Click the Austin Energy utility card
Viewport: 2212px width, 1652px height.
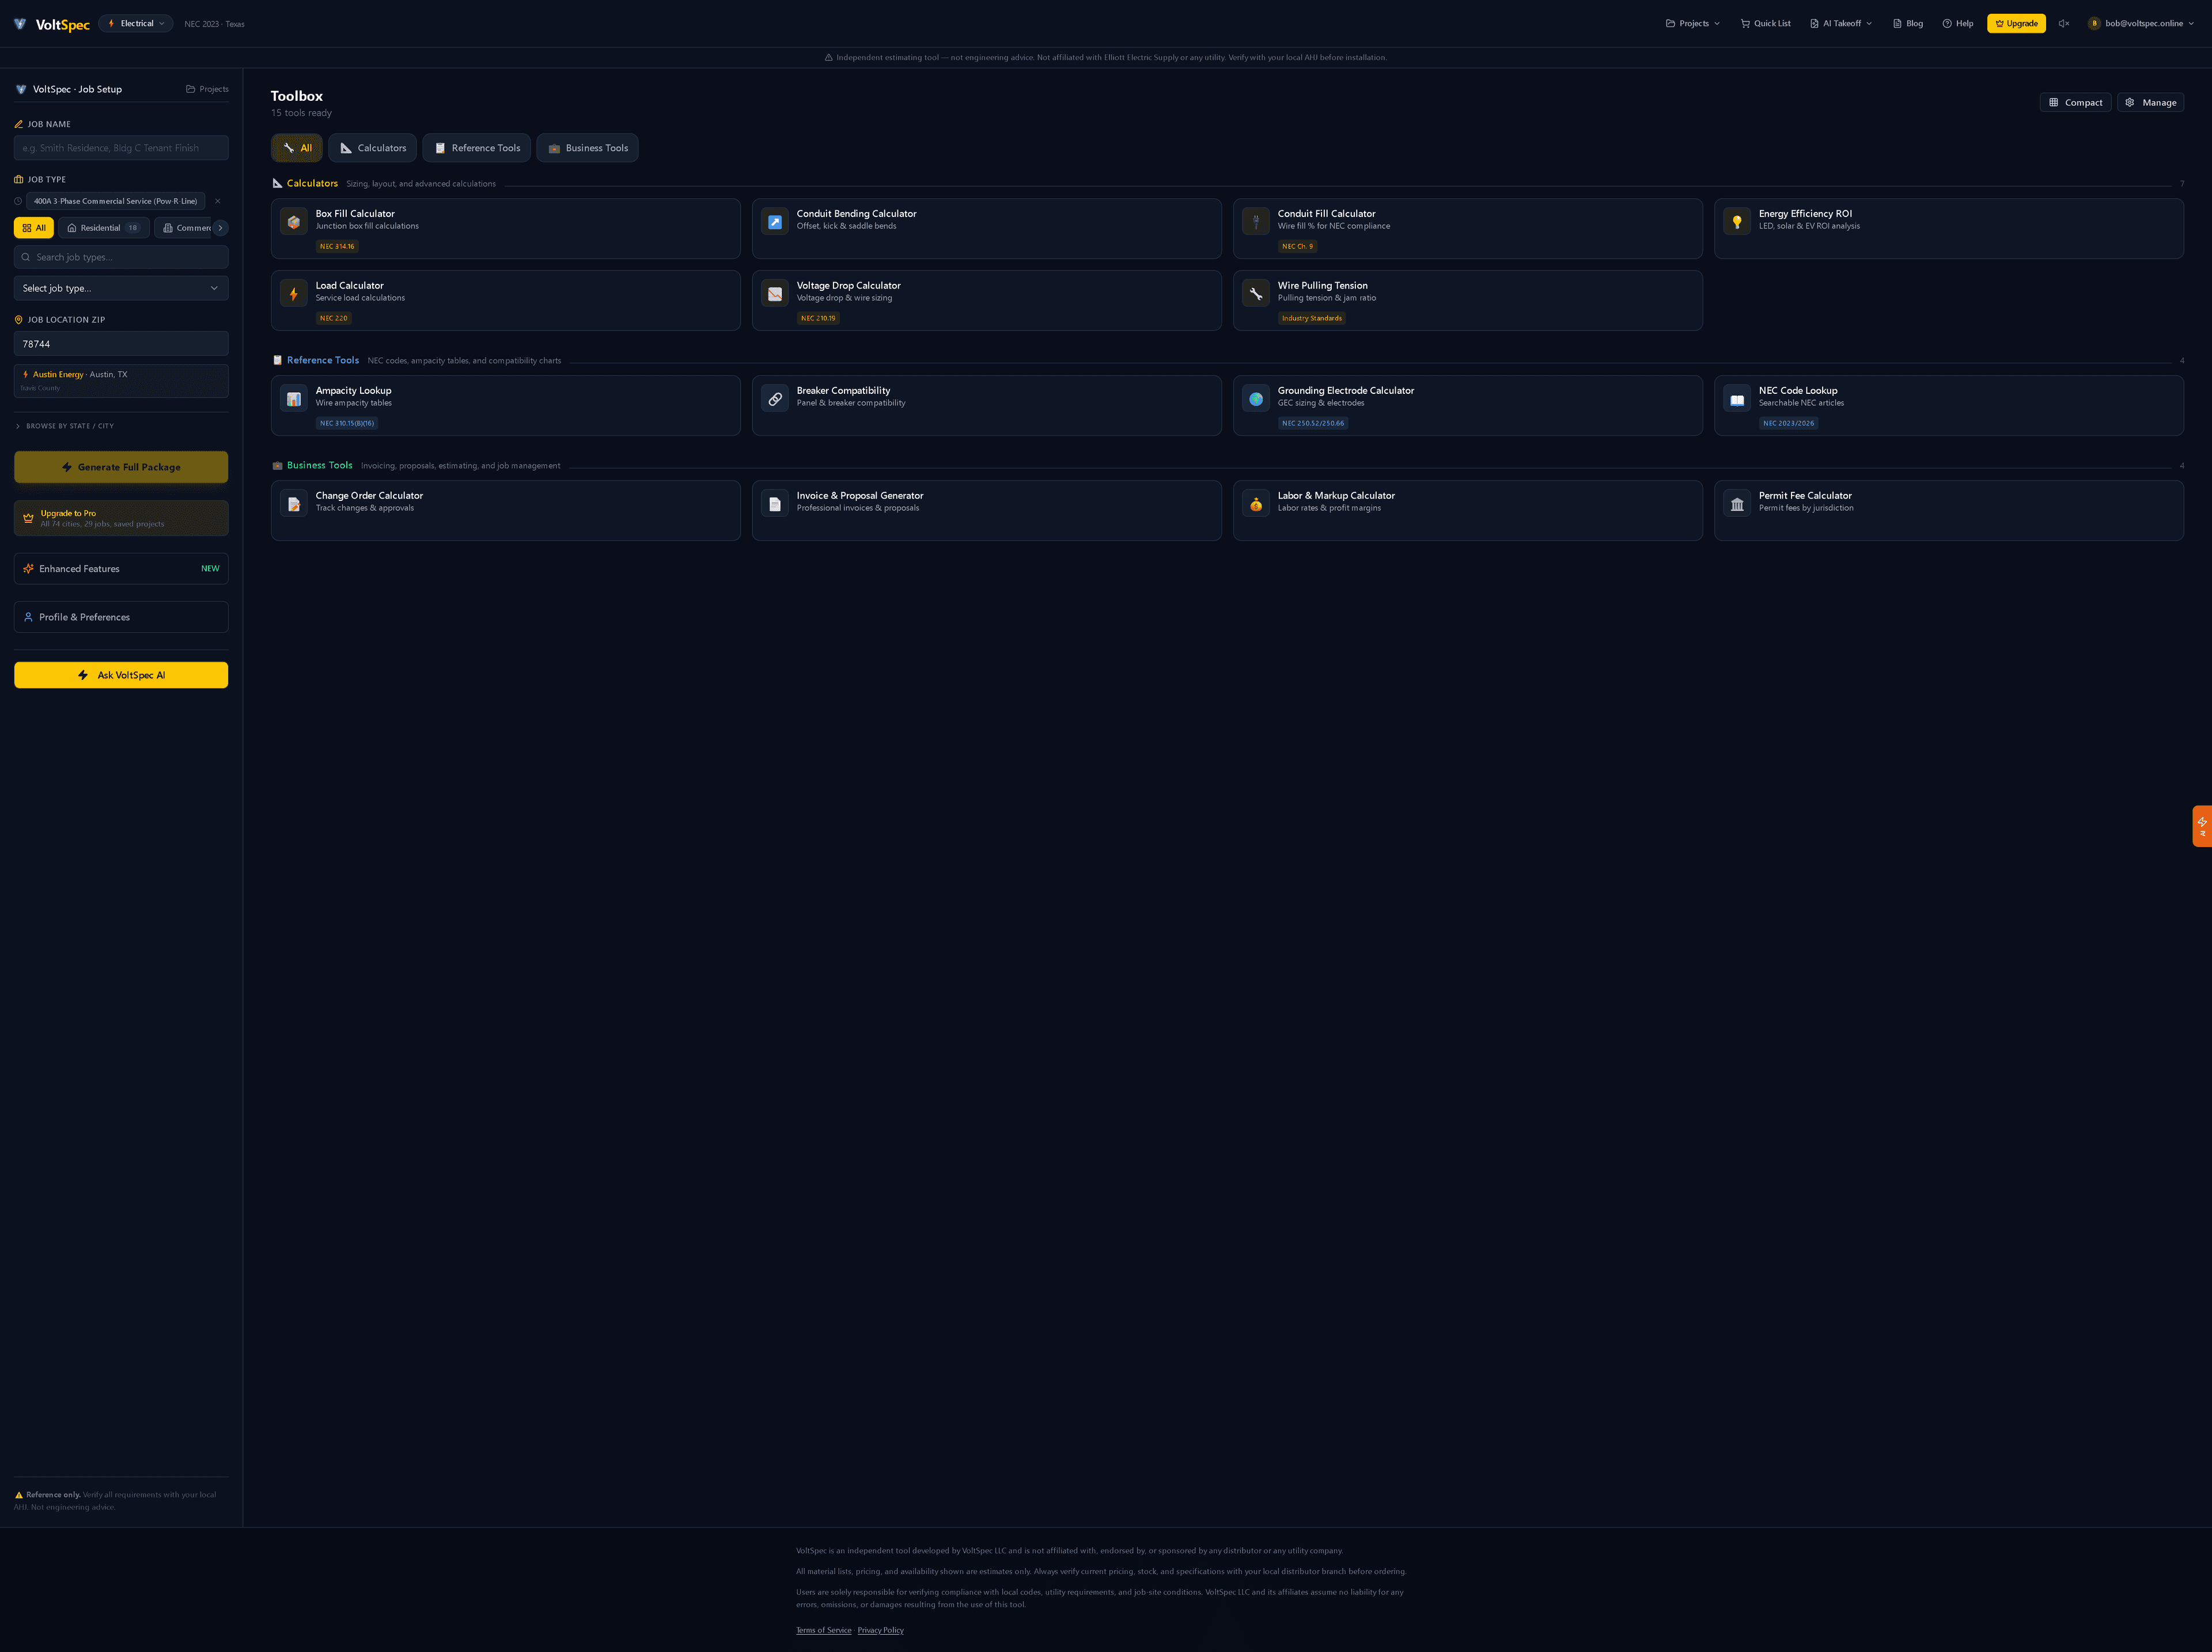point(121,381)
